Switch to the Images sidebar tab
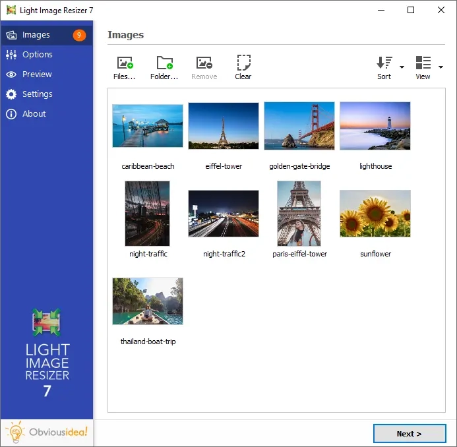This screenshot has width=457, height=447. pos(36,35)
